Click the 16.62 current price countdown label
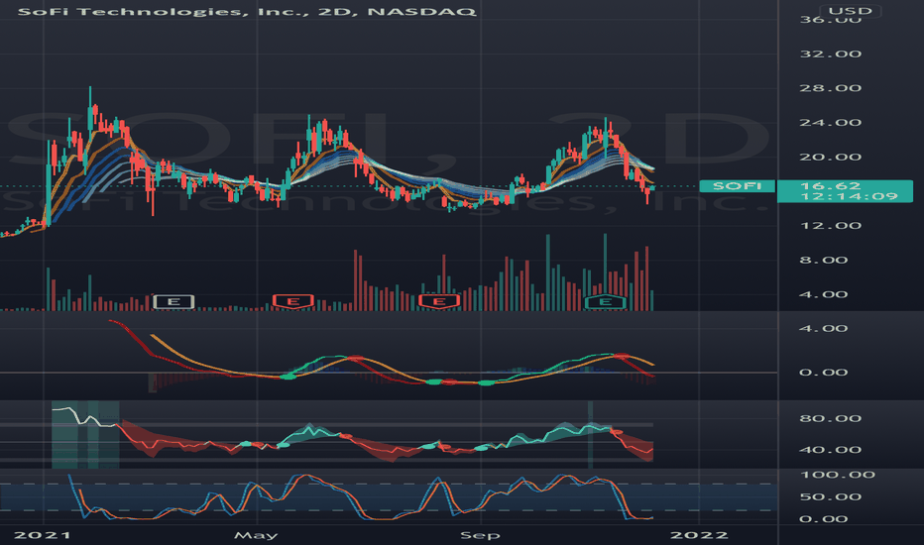The width and height of the screenshot is (924, 545). click(845, 191)
